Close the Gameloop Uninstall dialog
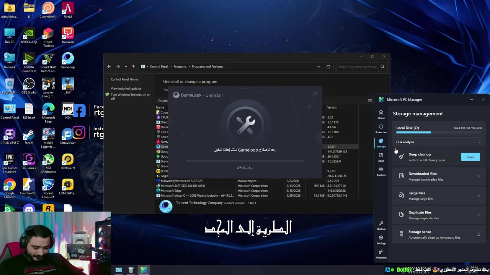The width and height of the screenshot is (490, 275). pyautogui.click(x=315, y=93)
